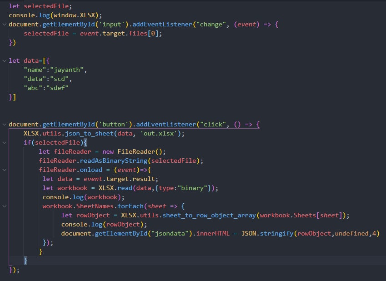Screen dimensions: 386x281
Task: Click 'event.target.files[0]' expression
Action: [119, 34]
